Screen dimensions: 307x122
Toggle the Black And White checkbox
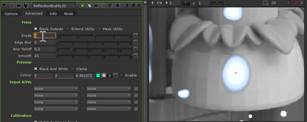point(36,69)
